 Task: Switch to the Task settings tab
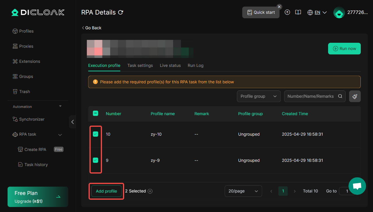pyautogui.click(x=140, y=65)
